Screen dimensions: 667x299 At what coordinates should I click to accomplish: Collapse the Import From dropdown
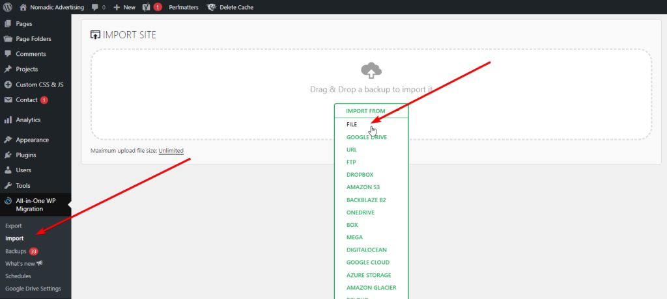(x=371, y=111)
